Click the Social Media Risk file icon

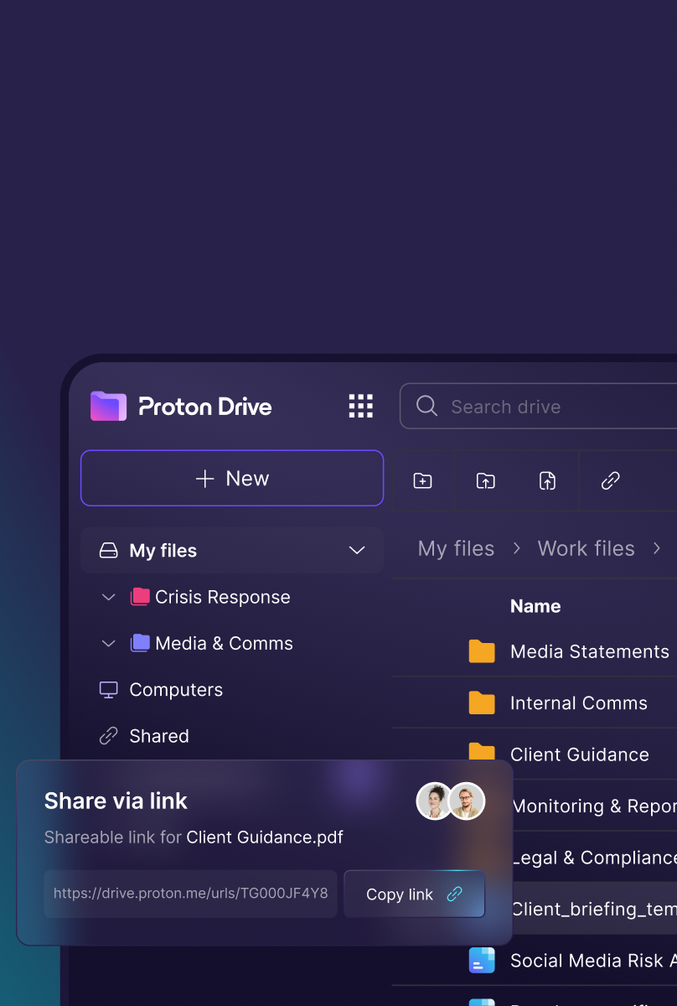(x=482, y=960)
